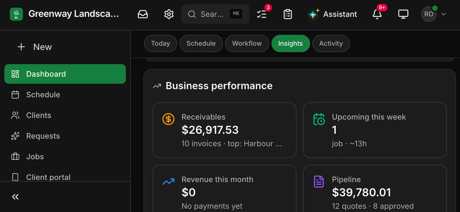
Task: Click the magnifier icon in search box
Action: pyautogui.click(x=192, y=14)
